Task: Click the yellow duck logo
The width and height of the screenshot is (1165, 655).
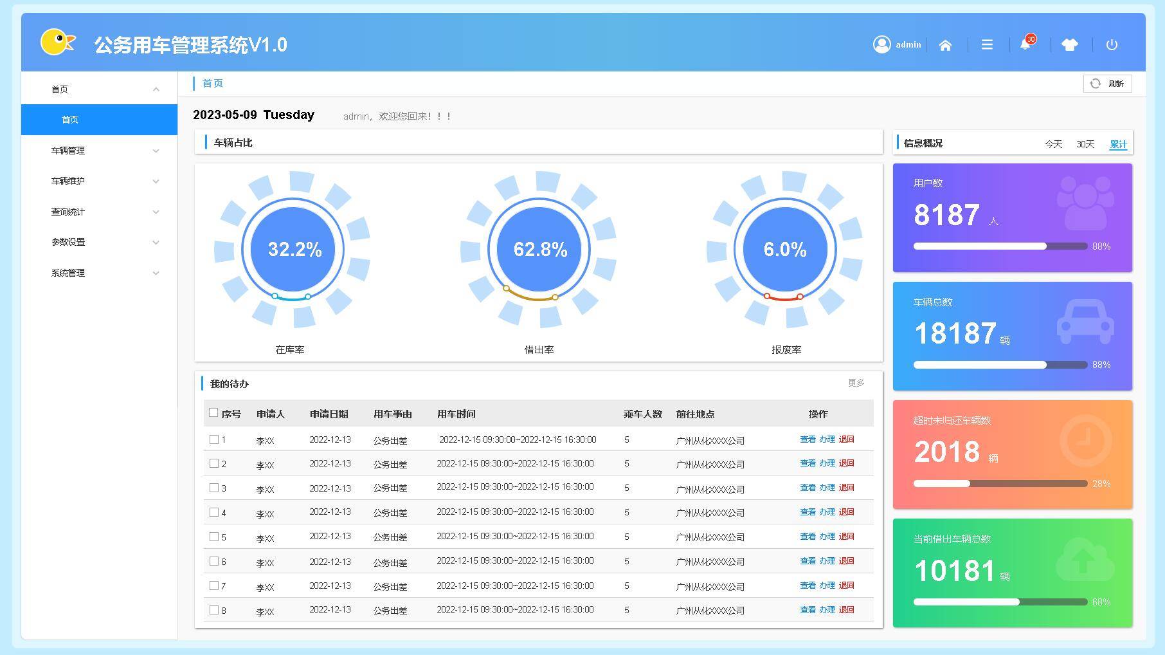Action: (58, 42)
